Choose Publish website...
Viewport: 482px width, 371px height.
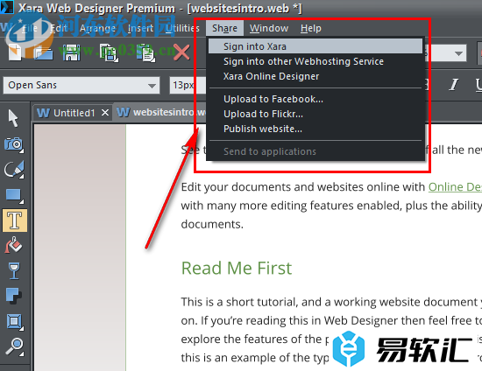coord(315,129)
